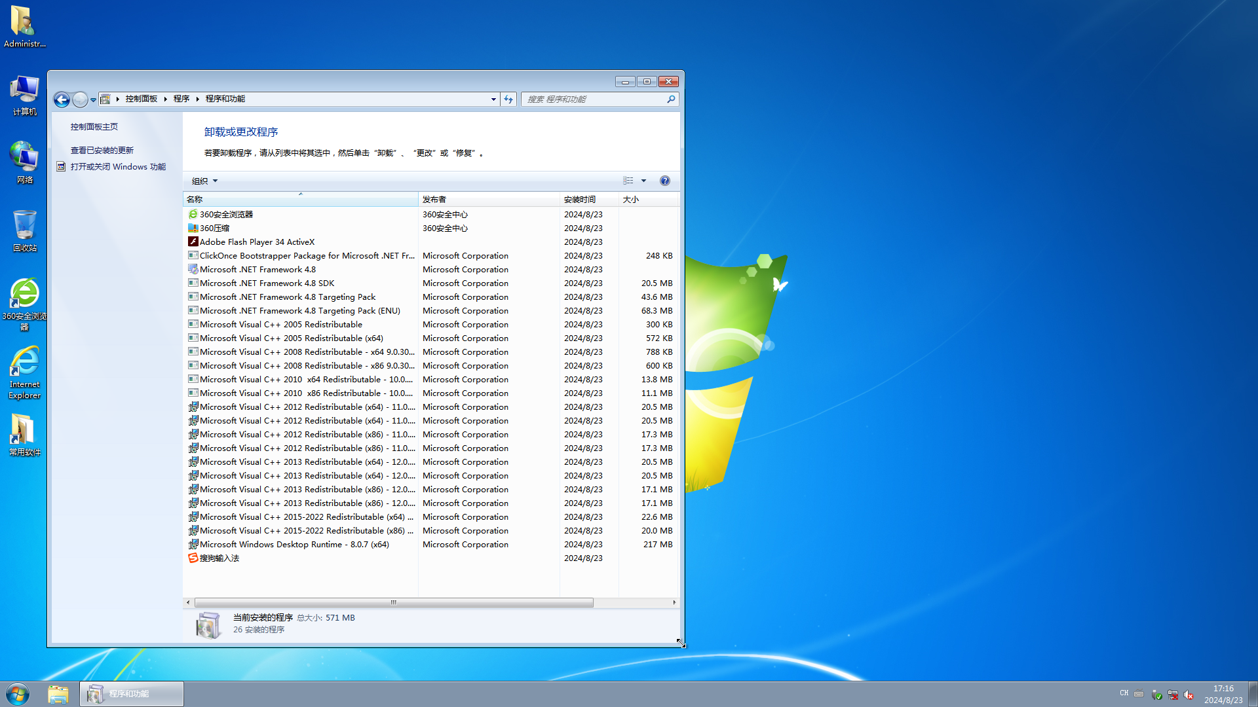Screen dimensions: 1258x707
Task: Sort by 发布者 column header
Action: click(489, 200)
